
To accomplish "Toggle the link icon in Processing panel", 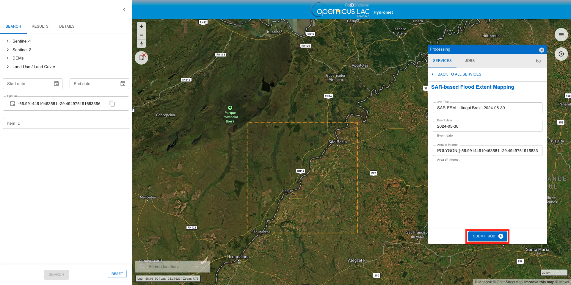I will pyautogui.click(x=539, y=61).
